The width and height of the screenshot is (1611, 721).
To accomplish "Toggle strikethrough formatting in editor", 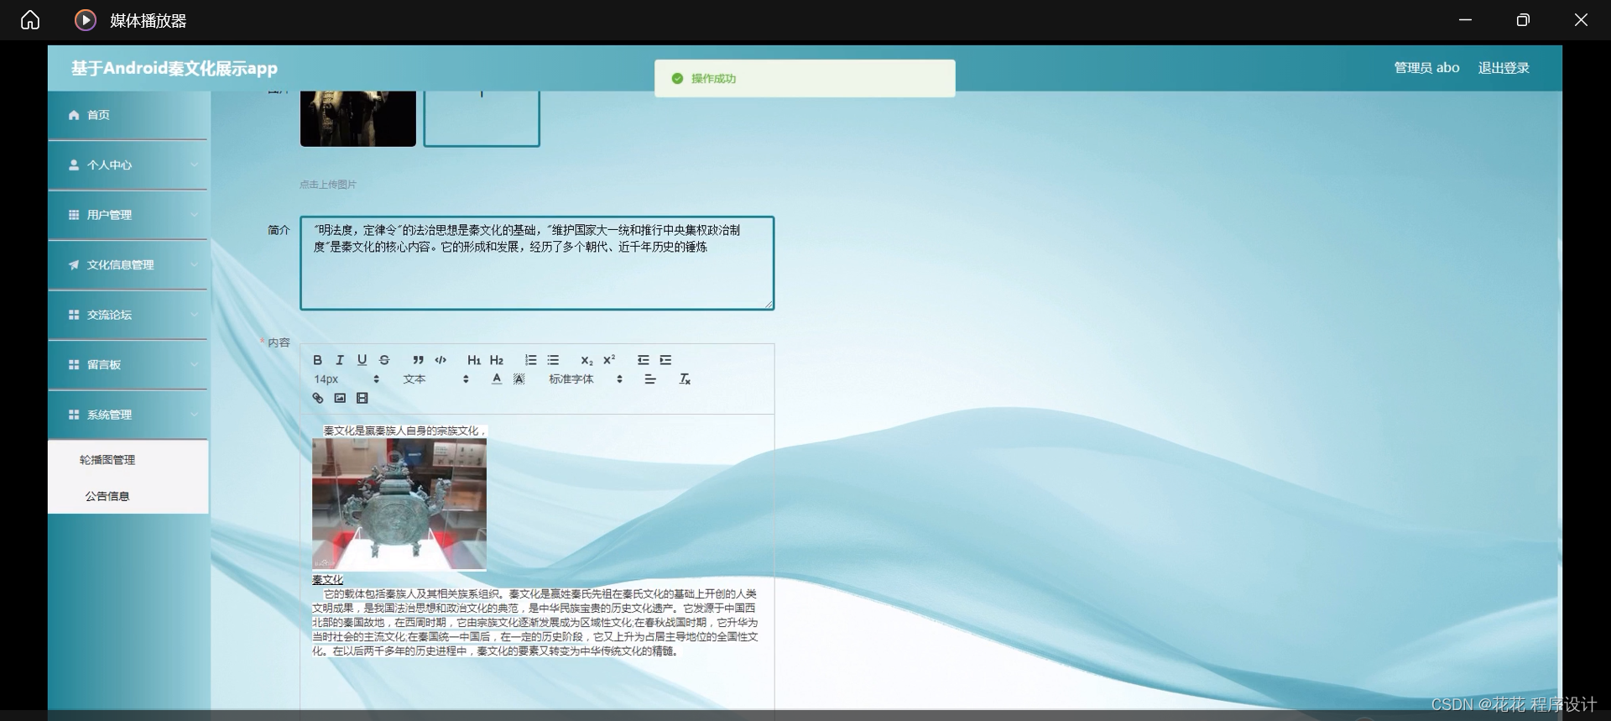I will [384, 360].
